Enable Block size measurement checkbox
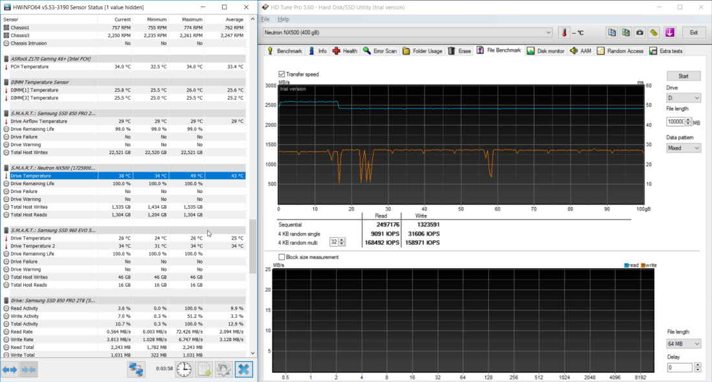 tap(282, 257)
